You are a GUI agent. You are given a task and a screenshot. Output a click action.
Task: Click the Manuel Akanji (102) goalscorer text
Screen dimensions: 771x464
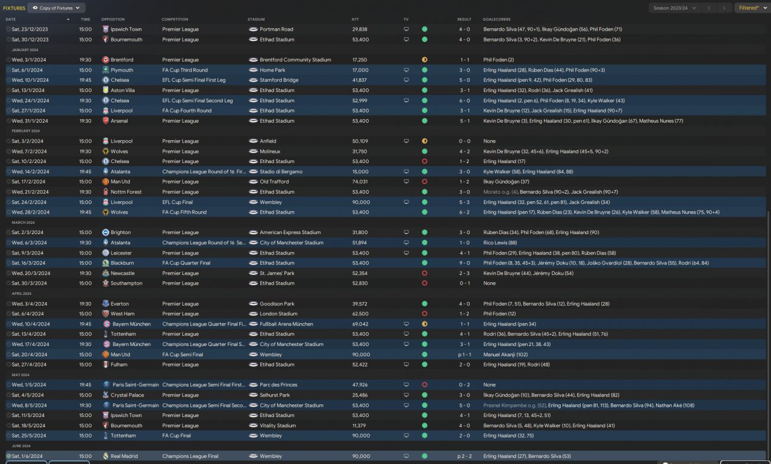(506, 354)
